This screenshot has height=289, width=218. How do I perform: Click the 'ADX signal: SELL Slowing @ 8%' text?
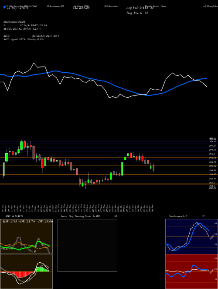[x=24, y=39]
